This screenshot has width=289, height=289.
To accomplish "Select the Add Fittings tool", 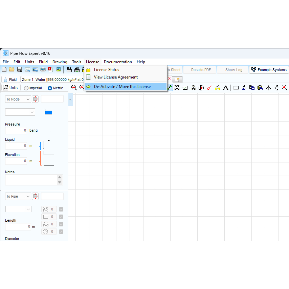I will coord(177,88).
